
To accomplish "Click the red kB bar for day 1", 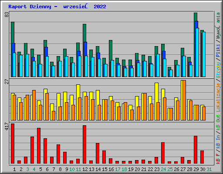I will coord(13,144).
